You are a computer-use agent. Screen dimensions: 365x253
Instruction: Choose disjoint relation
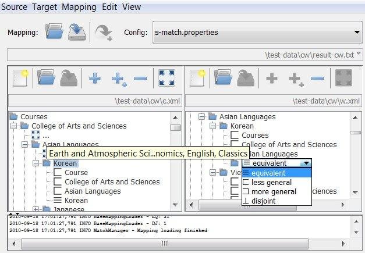pyautogui.click(x=277, y=201)
